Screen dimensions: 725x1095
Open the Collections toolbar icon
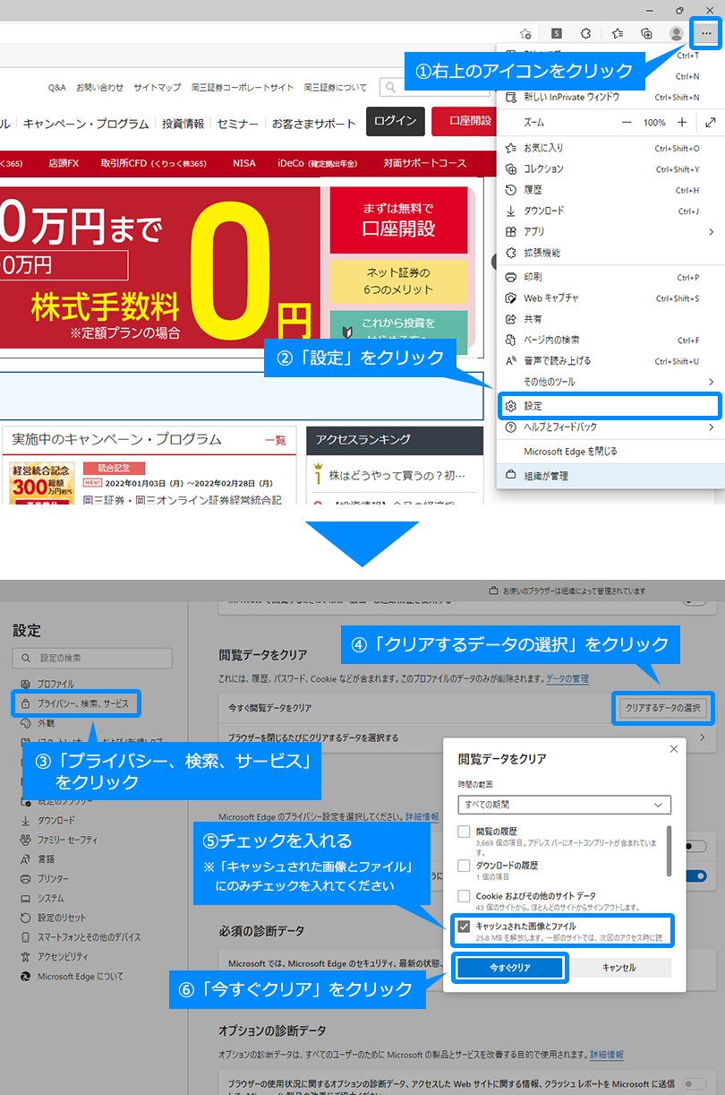[646, 33]
